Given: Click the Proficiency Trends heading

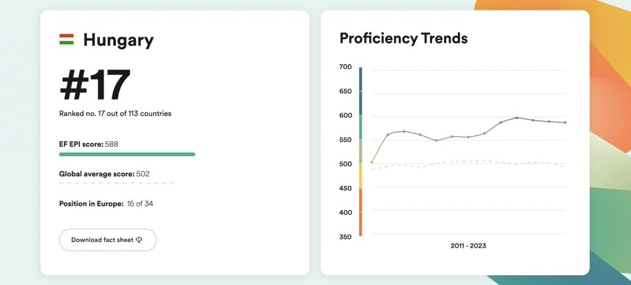Looking at the screenshot, I should [x=404, y=38].
